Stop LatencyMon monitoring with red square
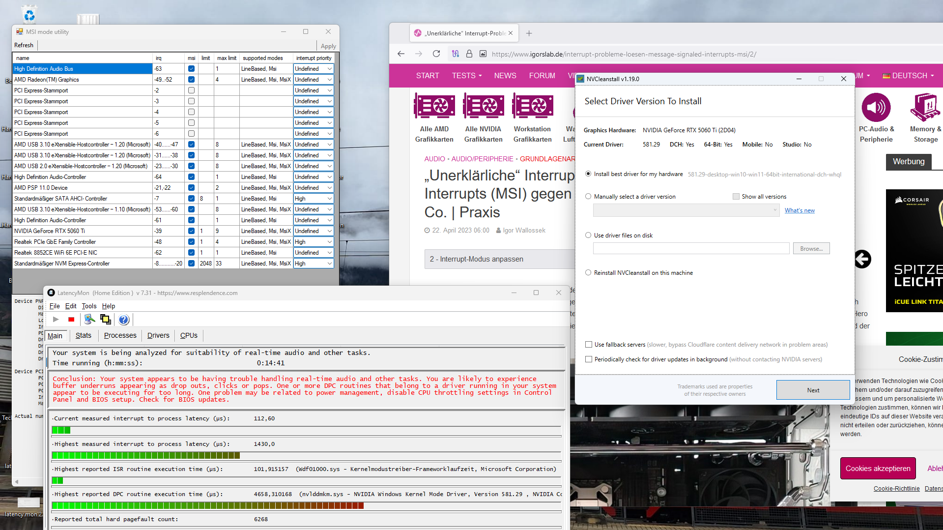 click(x=71, y=320)
